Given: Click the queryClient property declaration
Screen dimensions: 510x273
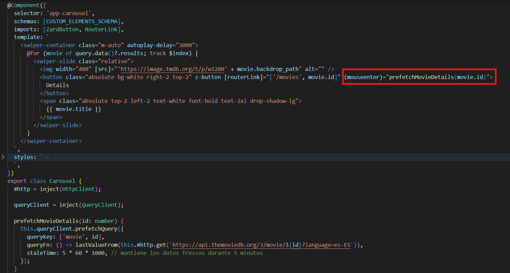Looking at the screenshot, I should click(32, 205).
